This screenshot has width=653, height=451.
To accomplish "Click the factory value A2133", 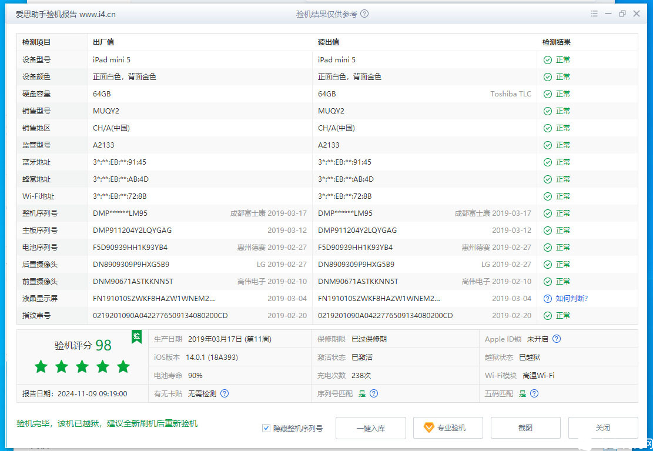I will pyautogui.click(x=103, y=145).
